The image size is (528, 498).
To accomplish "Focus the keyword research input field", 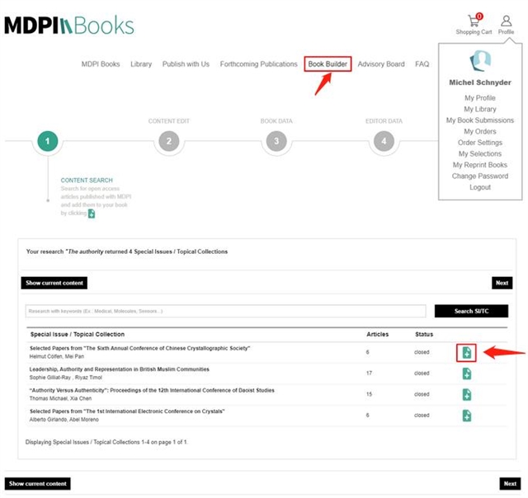I will pos(225,311).
